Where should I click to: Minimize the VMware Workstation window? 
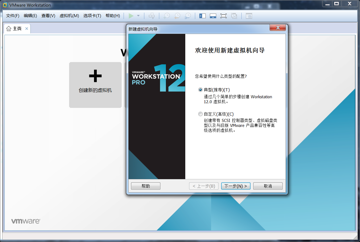pyautogui.click(x=327, y=4)
